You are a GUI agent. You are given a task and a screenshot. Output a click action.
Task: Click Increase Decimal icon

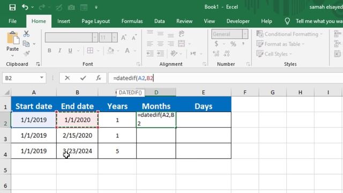tap(216, 54)
